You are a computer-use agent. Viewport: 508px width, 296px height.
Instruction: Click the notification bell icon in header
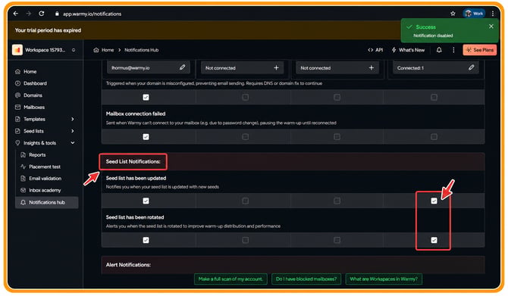point(439,50)
